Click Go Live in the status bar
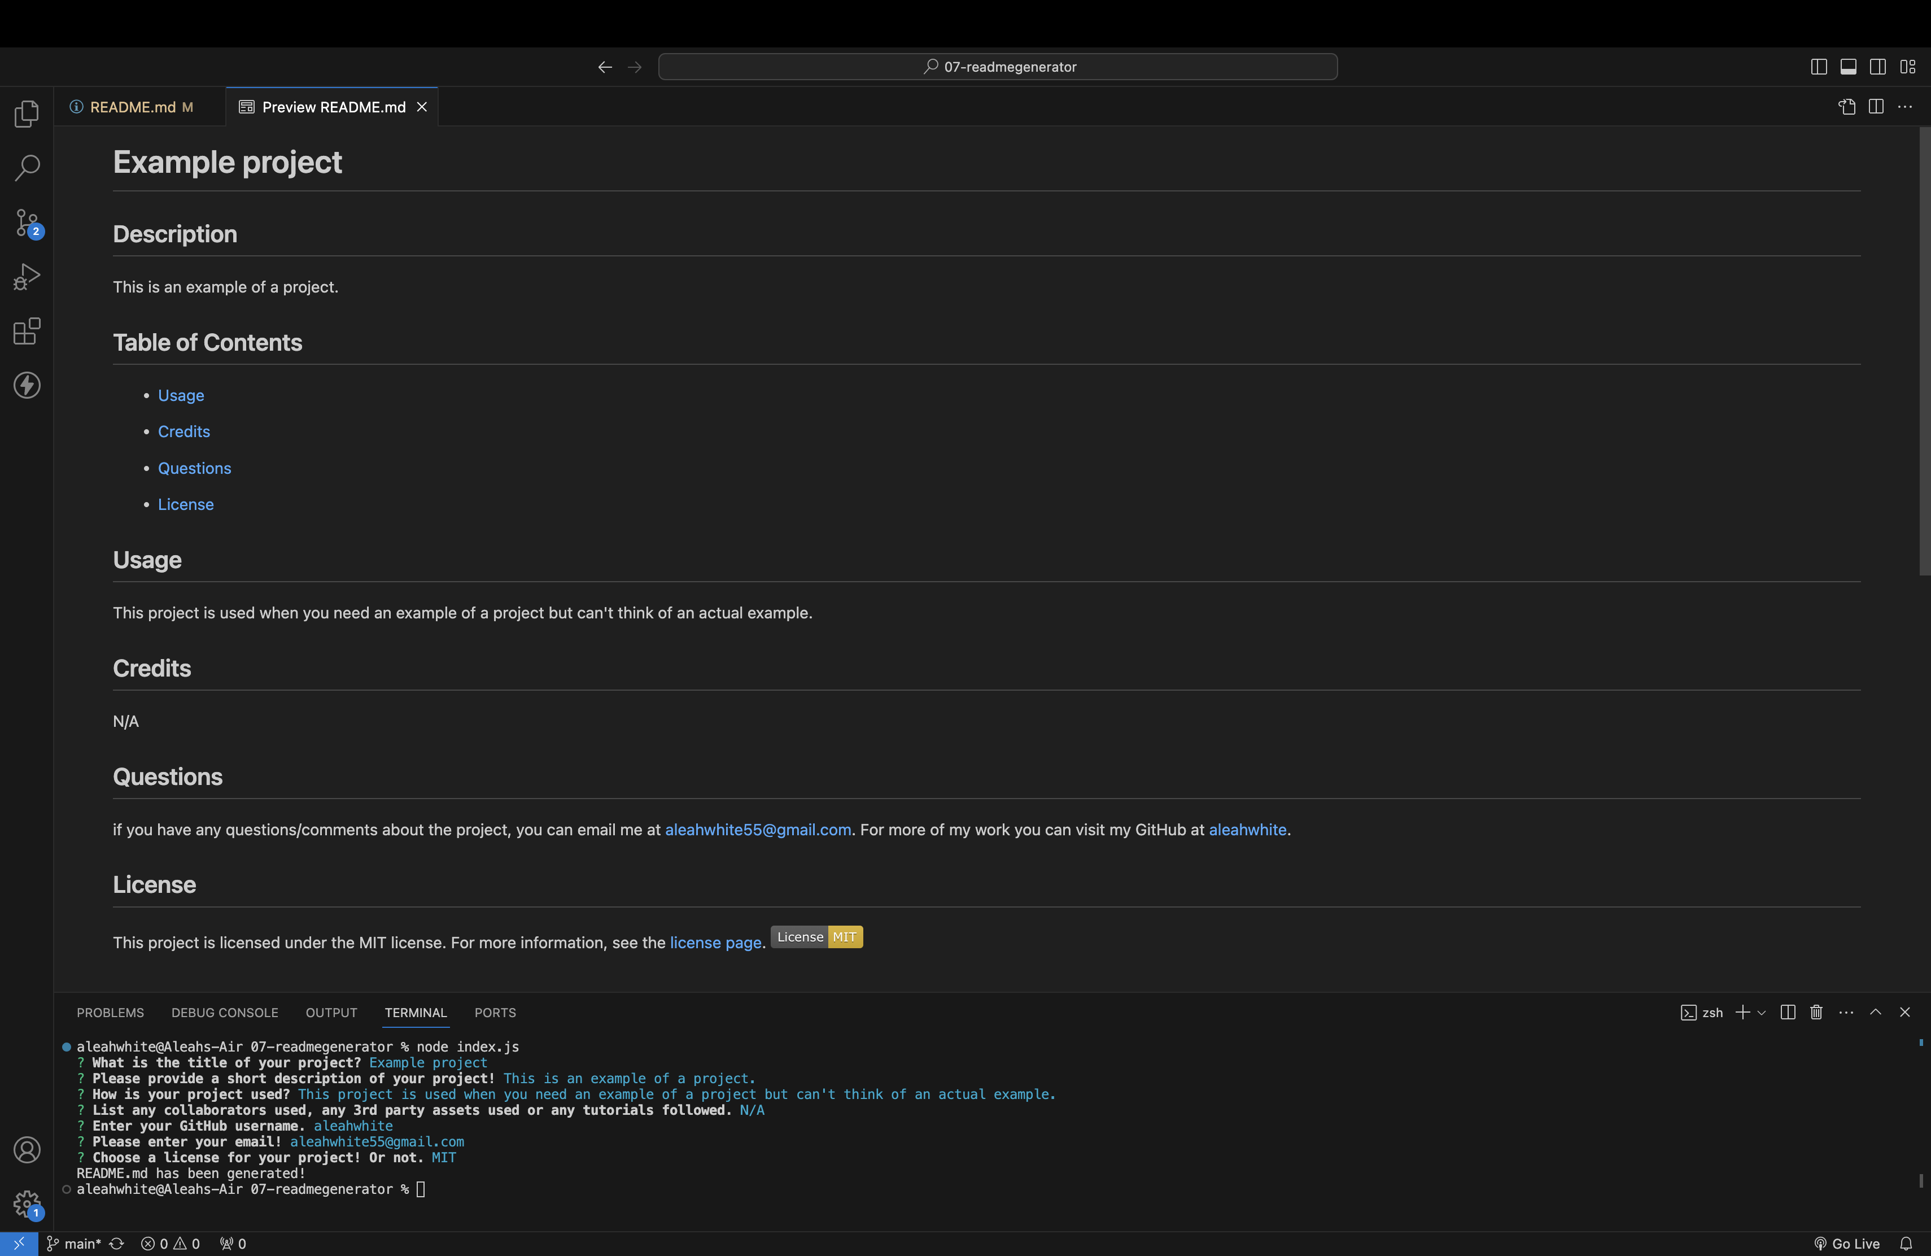This screenshot has height=1256, width=1931. click(x=1847, y=1243)
